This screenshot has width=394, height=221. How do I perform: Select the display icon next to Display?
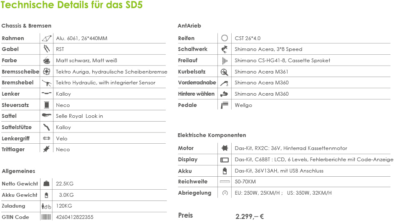(225, 160)
